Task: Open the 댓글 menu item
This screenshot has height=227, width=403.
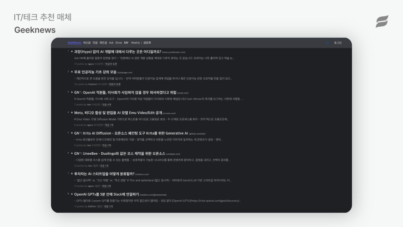Action: pos(95,43)
